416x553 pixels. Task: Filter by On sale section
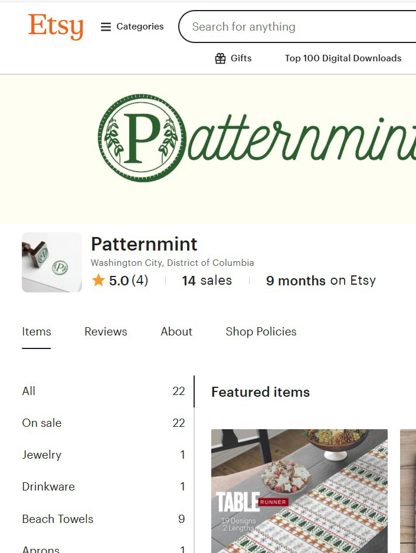[x=42, y=423]
